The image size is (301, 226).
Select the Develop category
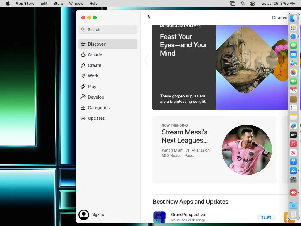click(x=108, y=97)
